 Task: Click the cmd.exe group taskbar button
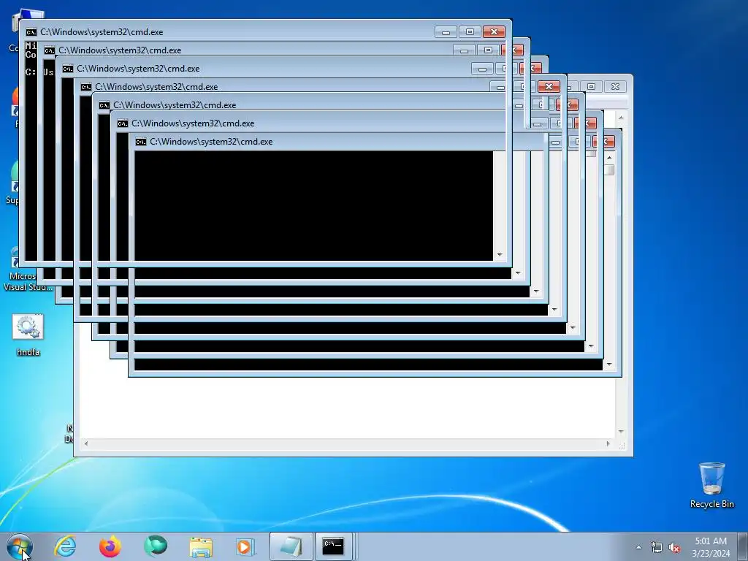(333, 546)
